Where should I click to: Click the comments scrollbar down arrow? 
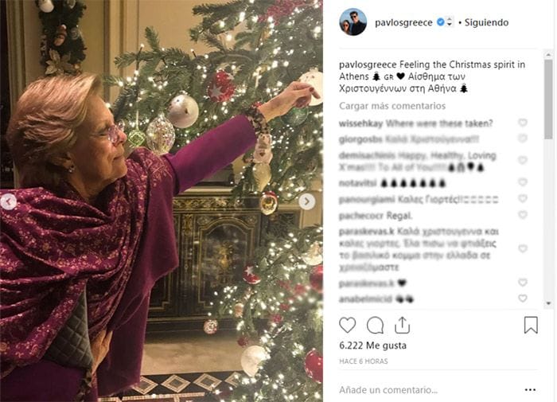click(x=548, y=303)
